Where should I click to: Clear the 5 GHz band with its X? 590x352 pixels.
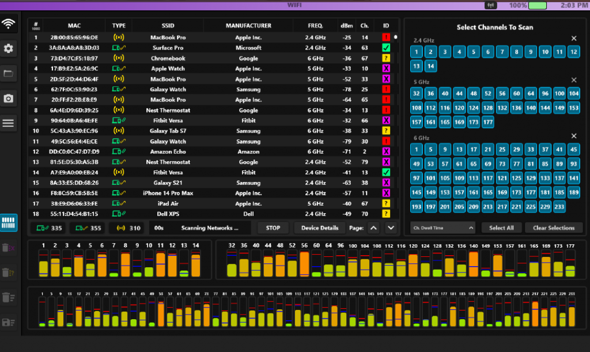[x=573, y=80]
